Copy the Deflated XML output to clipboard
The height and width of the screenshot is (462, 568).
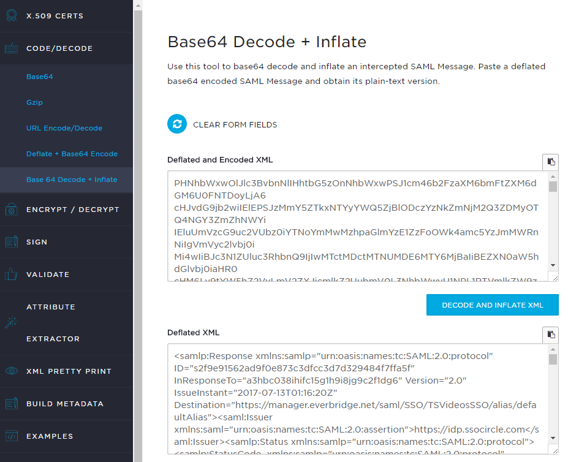click(x=551, y=335)
